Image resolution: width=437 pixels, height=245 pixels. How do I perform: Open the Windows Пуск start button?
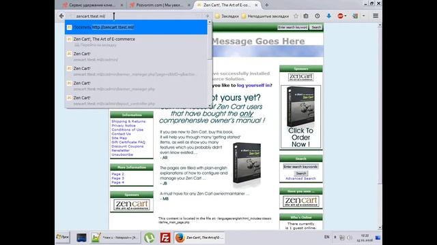click(63, 238)
